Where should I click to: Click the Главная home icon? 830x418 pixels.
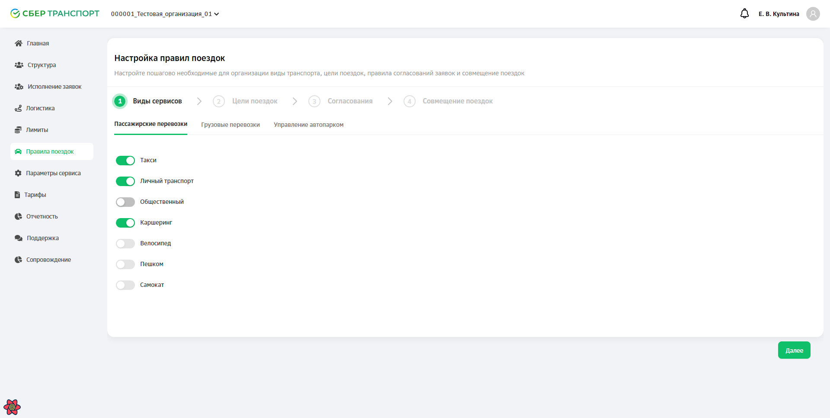coord(19,43)
